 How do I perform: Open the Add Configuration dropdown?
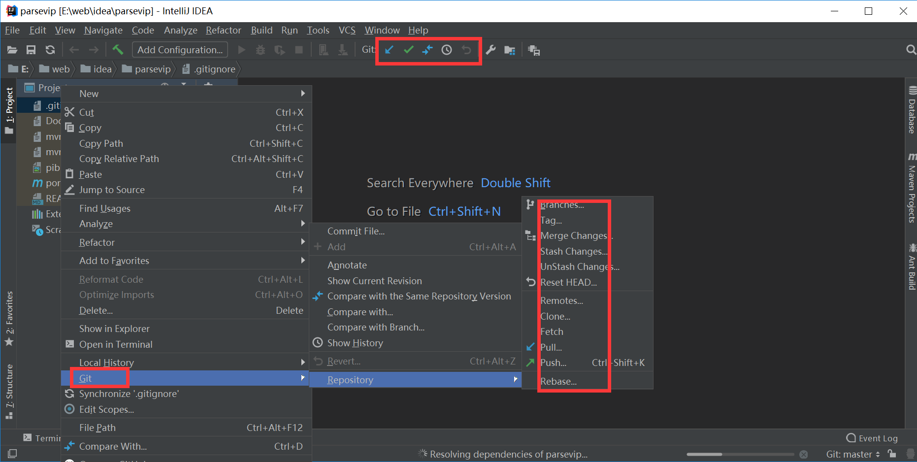(180, 50)
